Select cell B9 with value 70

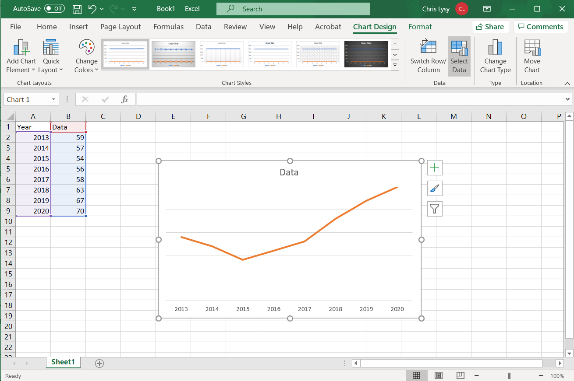coord(68,211)
